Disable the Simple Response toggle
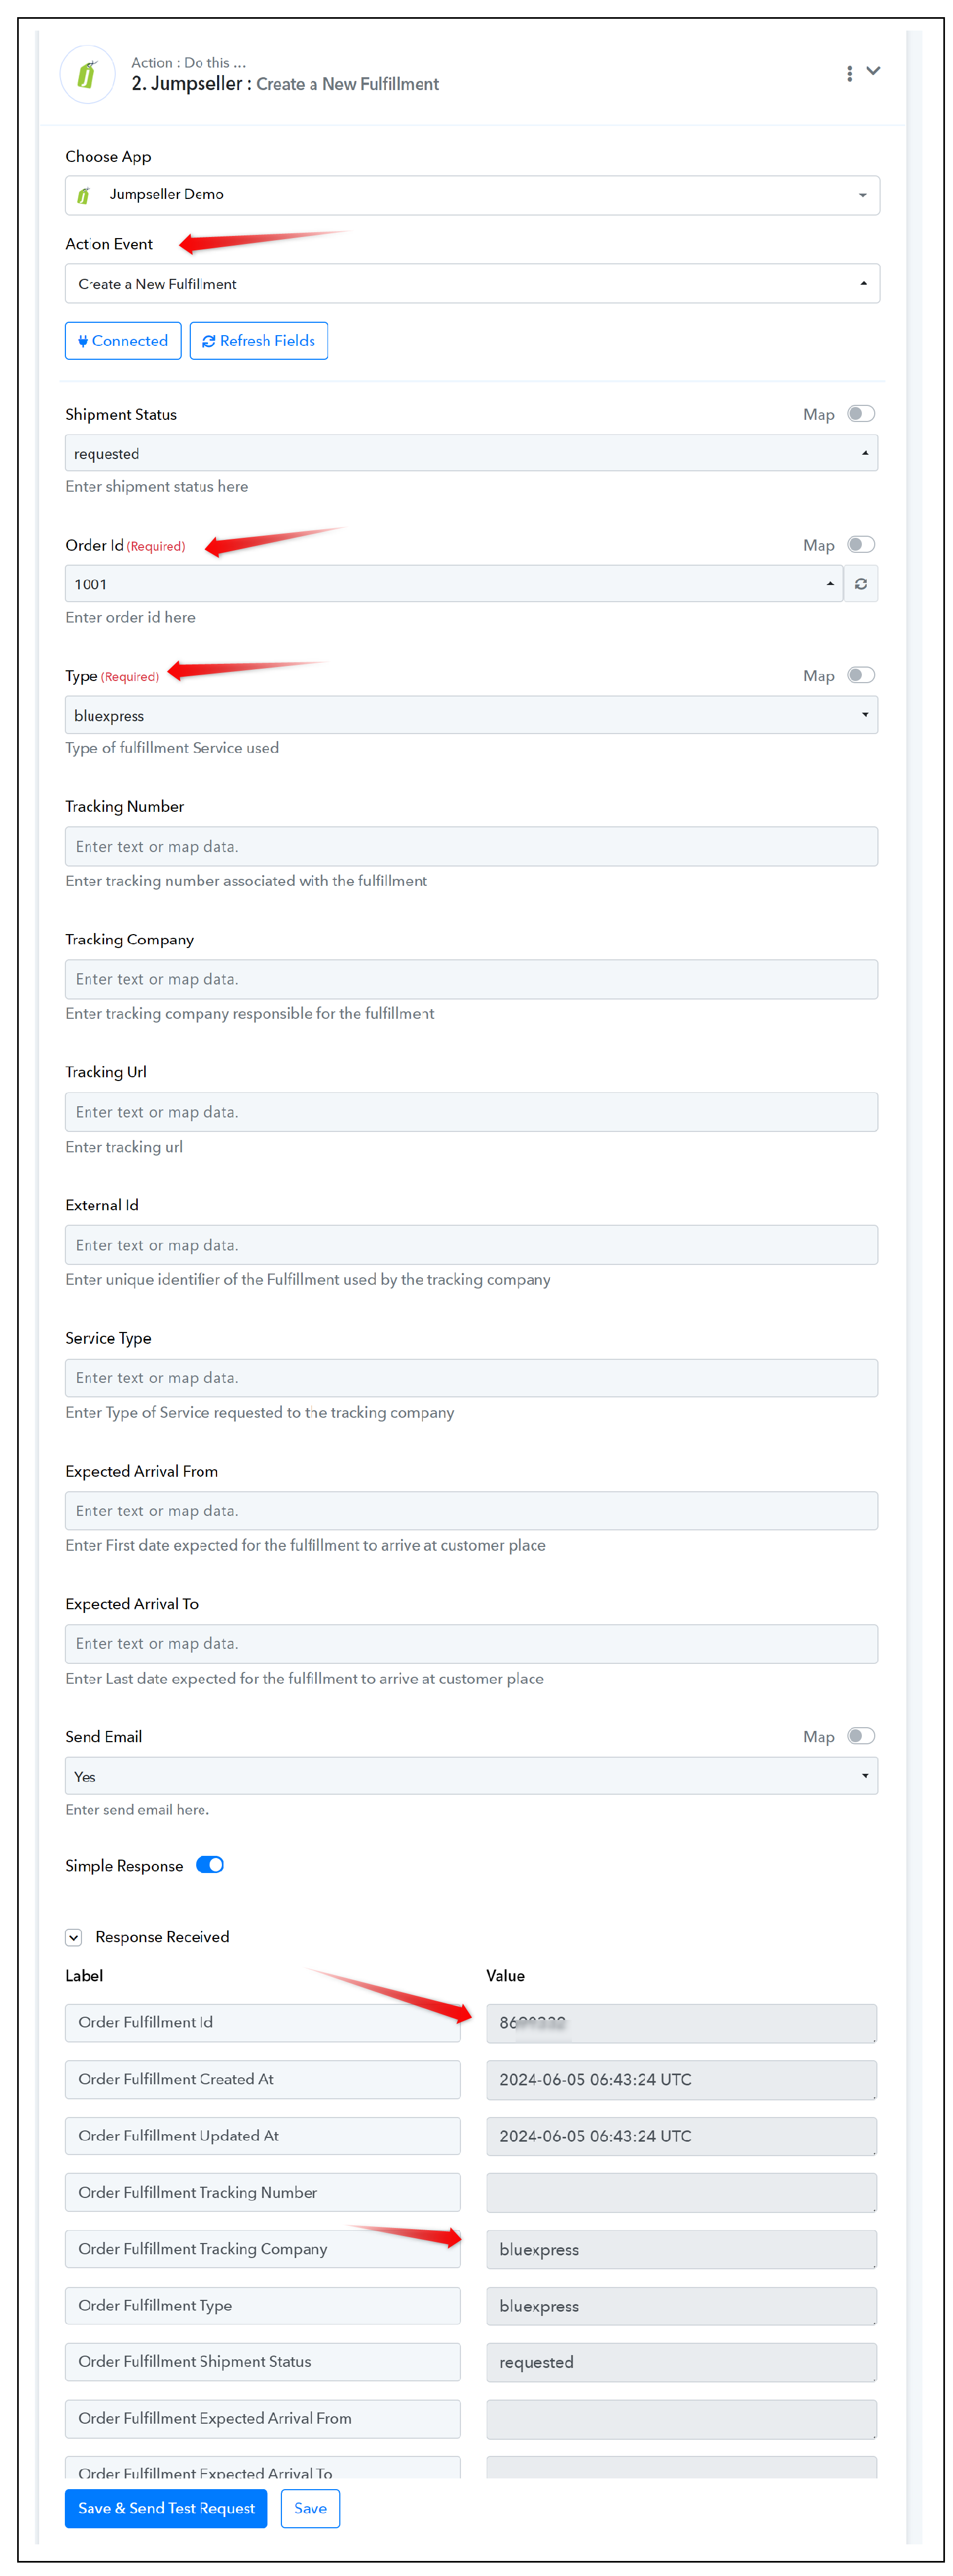This screenshot has height=2576, width=953. click(210, 1865)
